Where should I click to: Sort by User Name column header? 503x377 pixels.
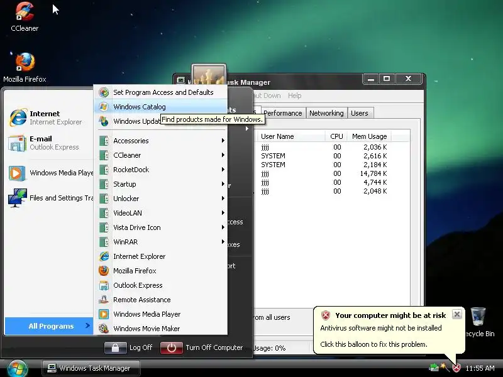(290, 136)
